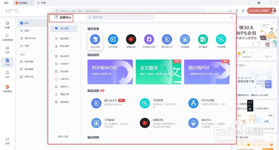Focus the 搜索应用 search field
The width and height of the screenshot is (279, 150).
pos(120,17)
